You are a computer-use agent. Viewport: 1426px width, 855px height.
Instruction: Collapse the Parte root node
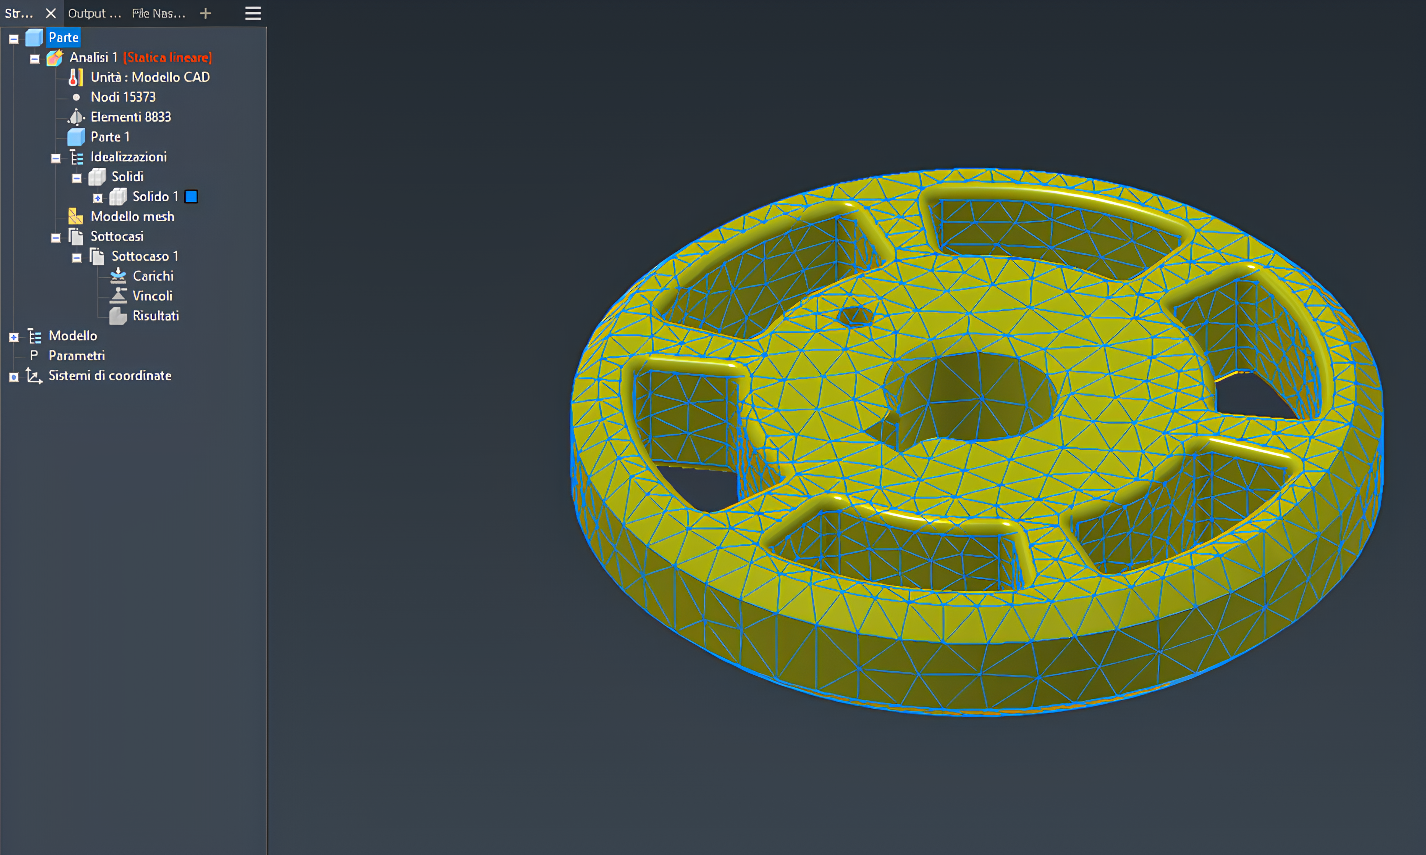(14, 40)
